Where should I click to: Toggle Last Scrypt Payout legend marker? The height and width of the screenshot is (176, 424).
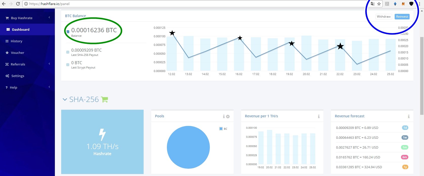68,65
